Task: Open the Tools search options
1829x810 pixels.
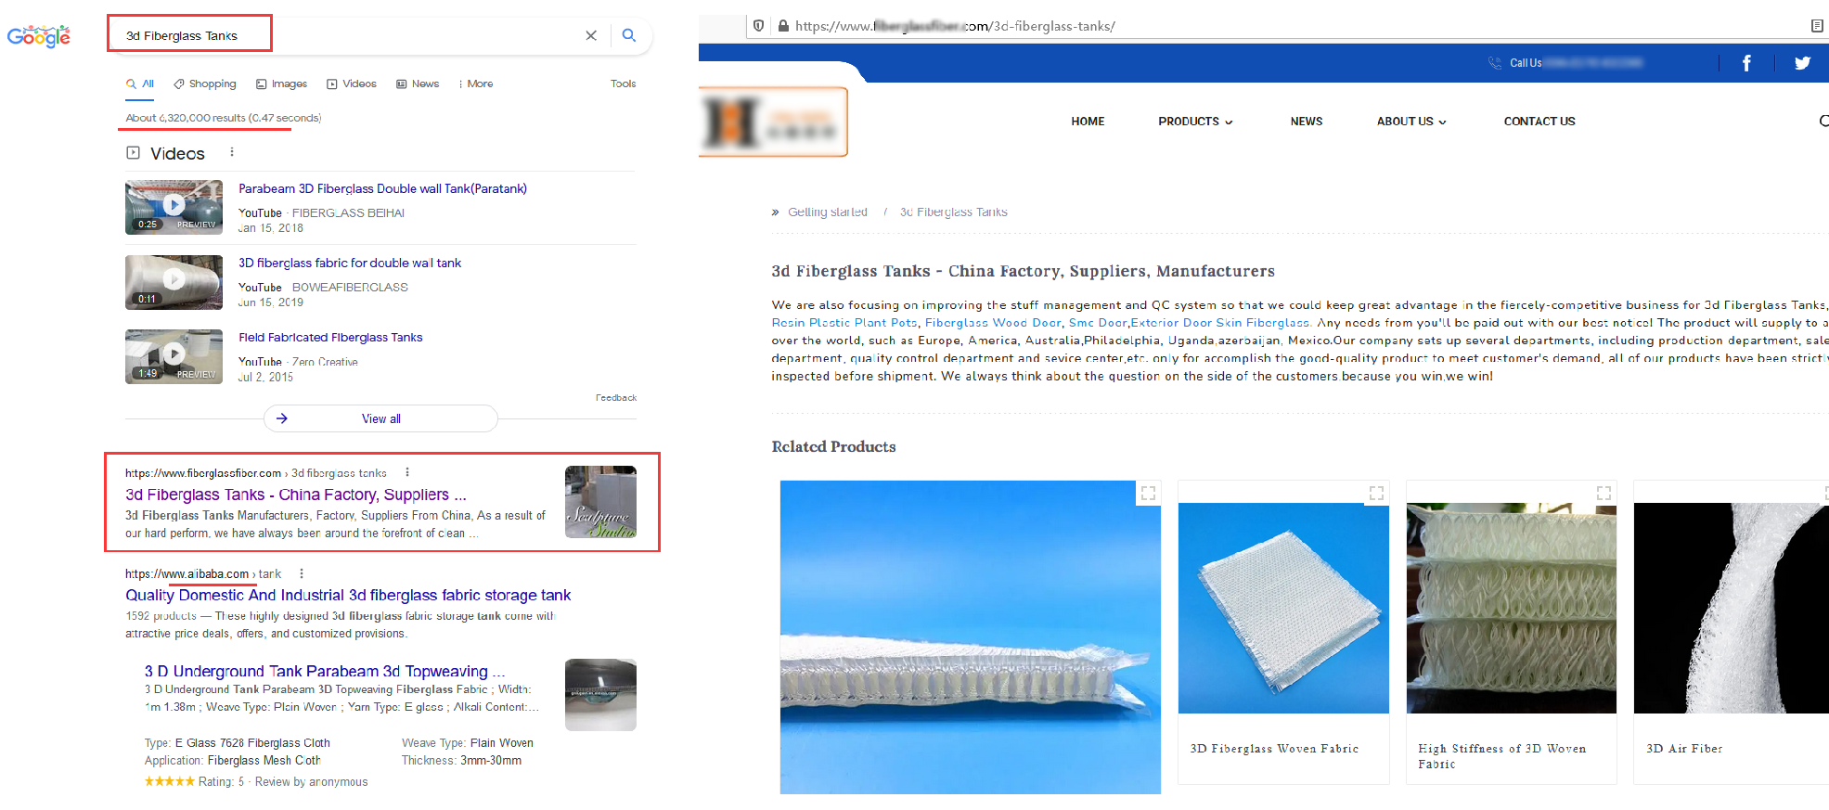Action: (623, 84)
